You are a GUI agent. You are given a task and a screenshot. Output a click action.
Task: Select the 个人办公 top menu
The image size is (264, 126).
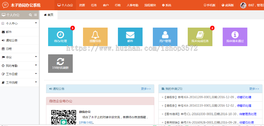[65, 5]
